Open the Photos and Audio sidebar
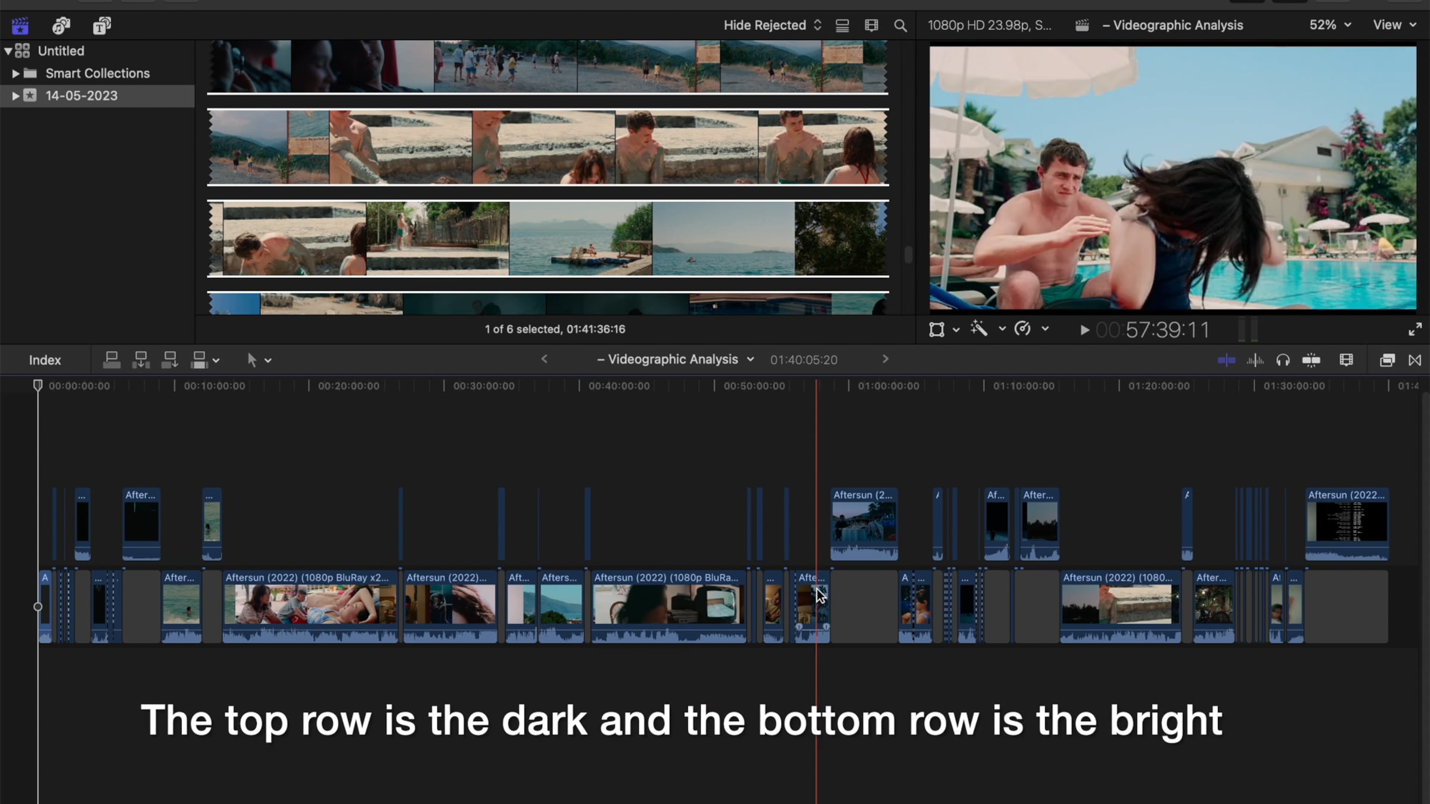Screen dimensions: 1430x804 point(61,26)
